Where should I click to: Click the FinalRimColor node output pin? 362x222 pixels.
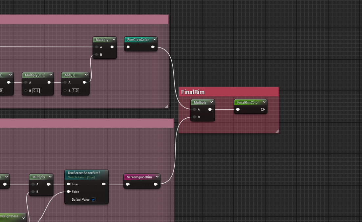click(263, 110)
